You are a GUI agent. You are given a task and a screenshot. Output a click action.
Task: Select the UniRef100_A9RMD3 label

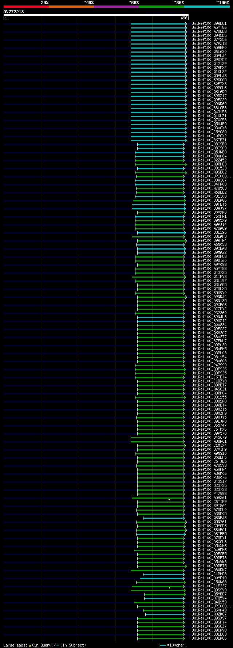pyautogui.click(x=209, y=164)
